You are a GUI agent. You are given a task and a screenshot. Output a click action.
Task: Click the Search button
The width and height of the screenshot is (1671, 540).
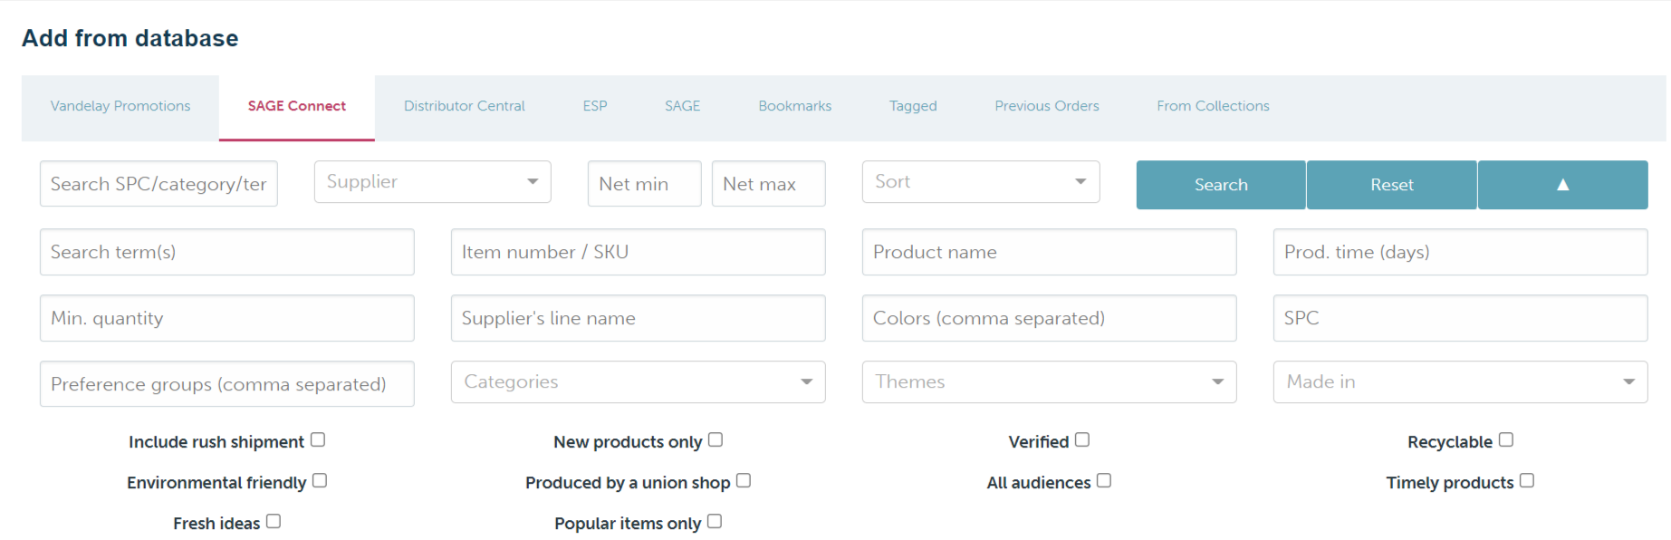[1221, 185]
